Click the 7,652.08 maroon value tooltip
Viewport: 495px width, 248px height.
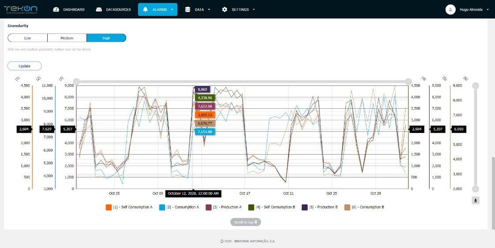pos(205,107)
